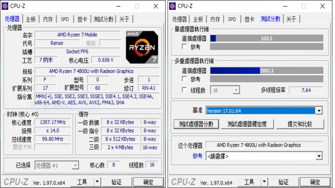Open the thread count 16 dropdown
335x188 pixels.
[225, 90]
